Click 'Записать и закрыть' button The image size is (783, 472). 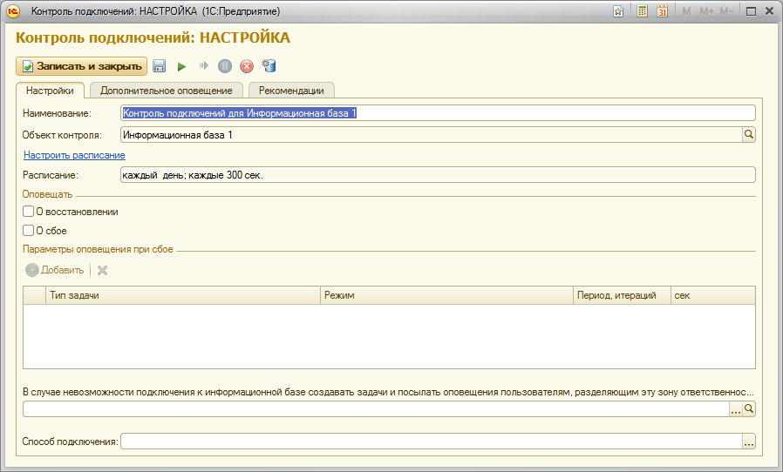click(81, 66)
